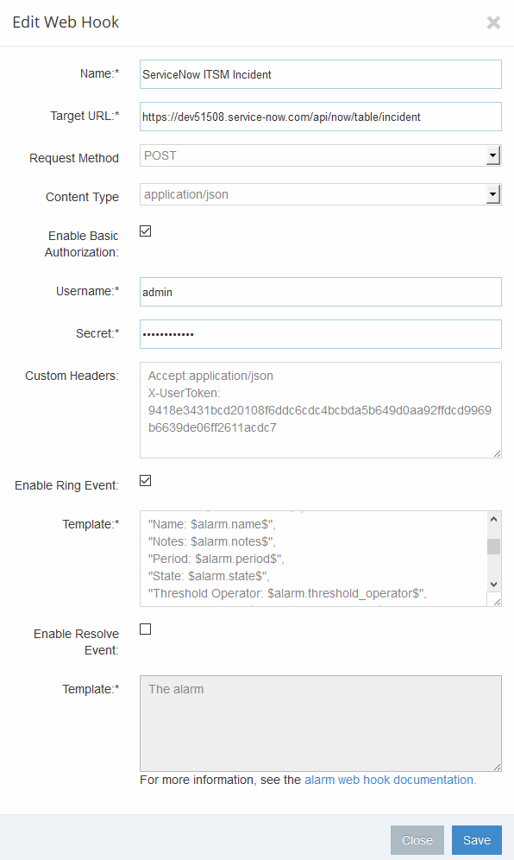Viewport: 514px width, 860px height.
Task: Focus the Name field with ServiceNow ITSM Incident
Action: click(321, 74)
